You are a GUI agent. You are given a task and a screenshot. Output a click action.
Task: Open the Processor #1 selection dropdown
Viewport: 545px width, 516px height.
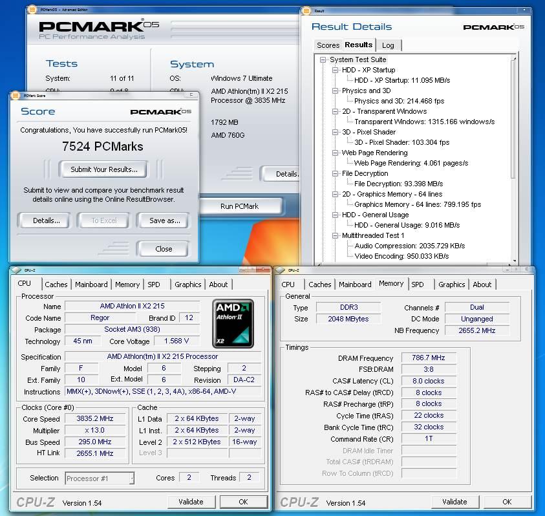[132, 478]
